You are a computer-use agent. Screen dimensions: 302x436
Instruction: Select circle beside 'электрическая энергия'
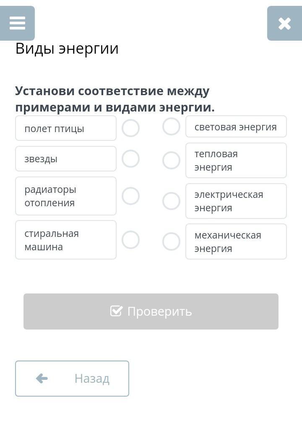pyautogui.click(x=171, y=201)
